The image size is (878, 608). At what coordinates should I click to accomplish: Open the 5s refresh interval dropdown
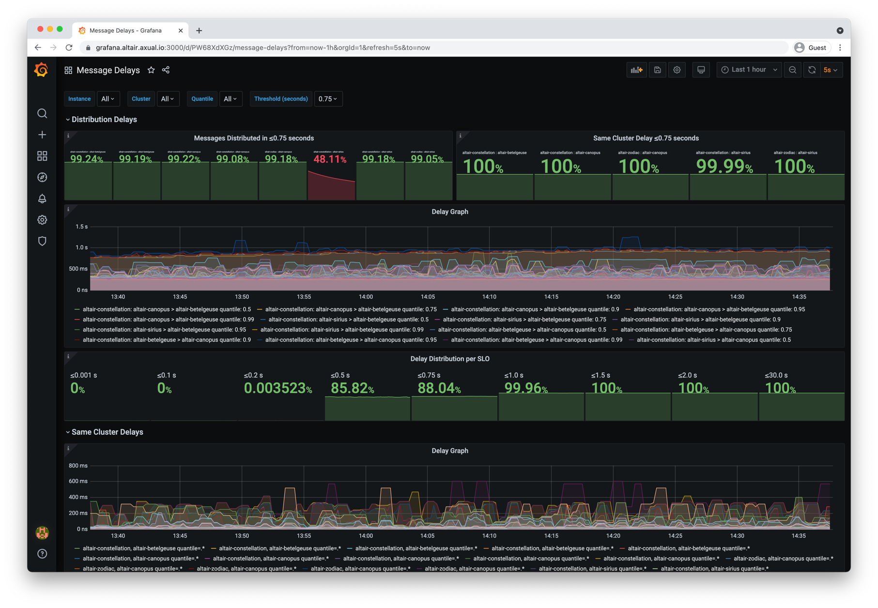click(832, 70)
